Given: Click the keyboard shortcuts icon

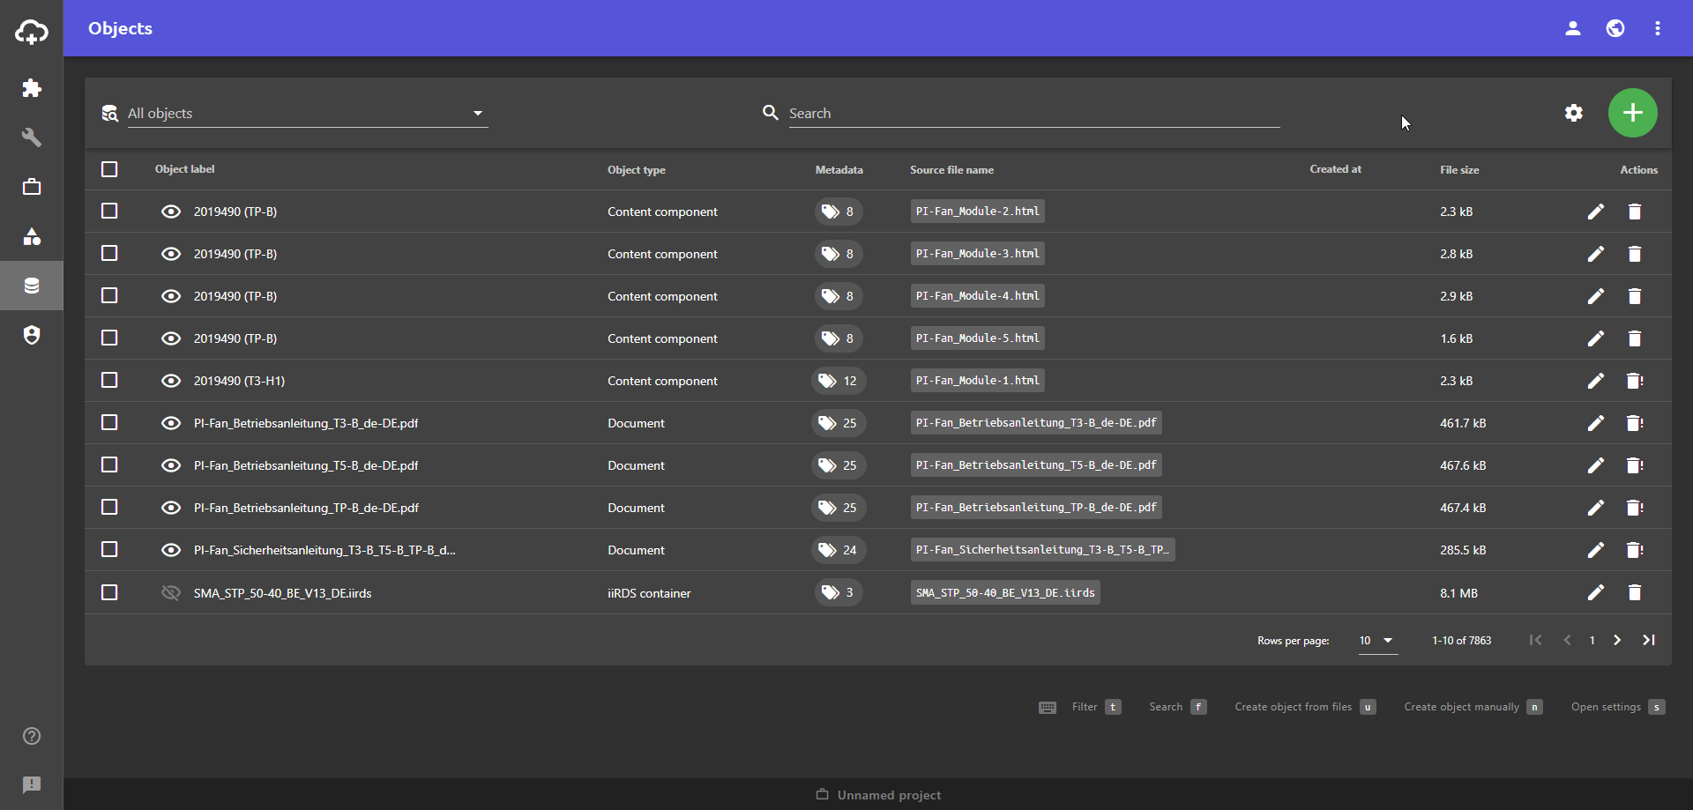Looking at the screenshot, I should click(1048, 708).
